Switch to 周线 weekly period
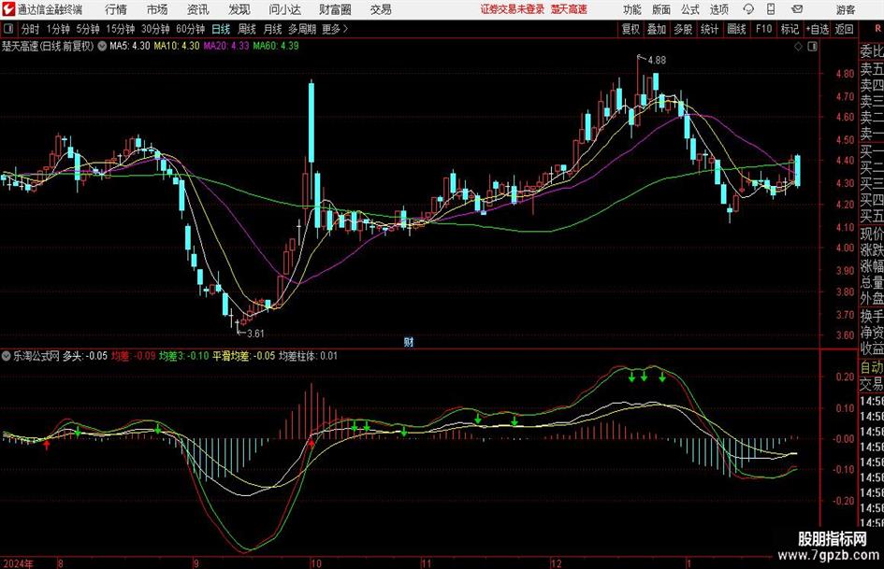The image size is (884, 569). (x=247, y=29)
